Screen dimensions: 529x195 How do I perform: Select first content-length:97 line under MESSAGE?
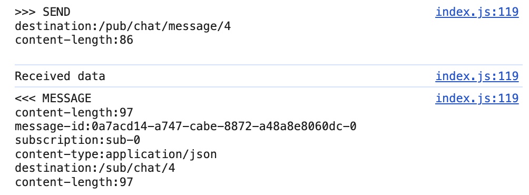pyautogui.click(x=74, y=113)
